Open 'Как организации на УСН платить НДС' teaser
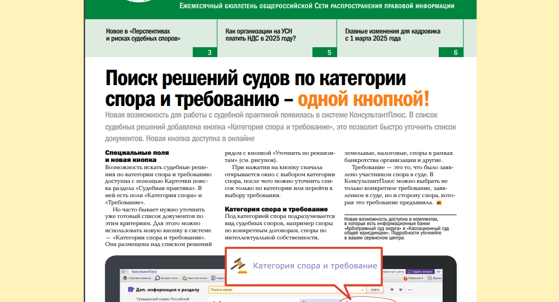559x302 pixels. (x=261, y=35)
